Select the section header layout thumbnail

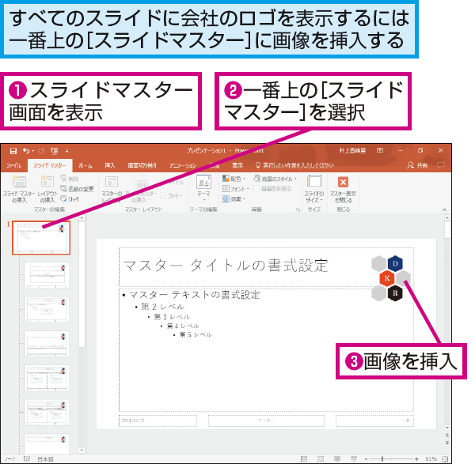click(47, 344)
